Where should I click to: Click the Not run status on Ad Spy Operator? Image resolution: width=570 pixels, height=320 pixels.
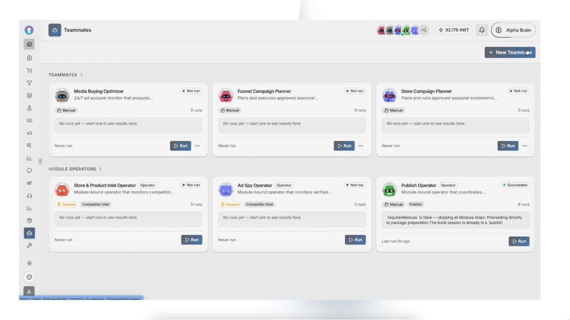click(x=355, y=185)
